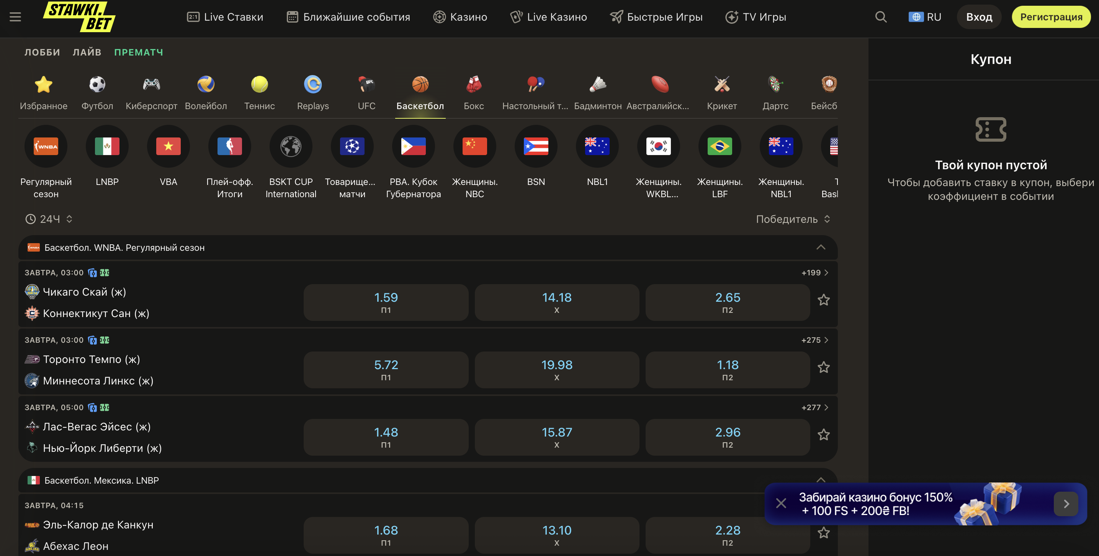
Task: Open the hamburger menu
Action: tap(15, 17)
